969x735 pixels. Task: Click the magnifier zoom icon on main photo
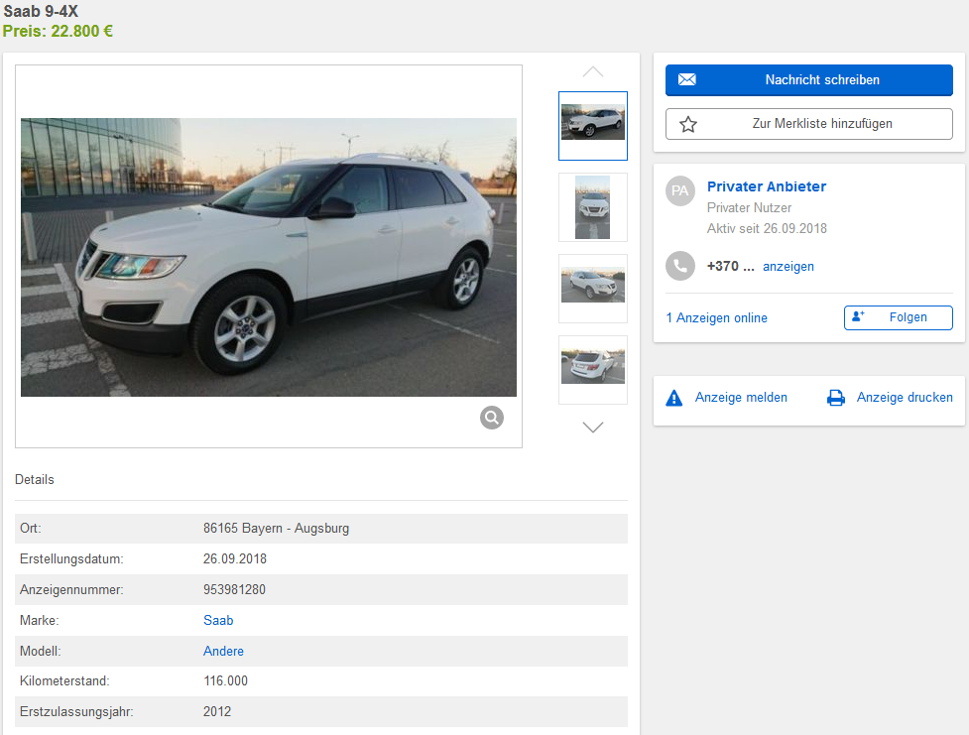click(x=491, y=418)
